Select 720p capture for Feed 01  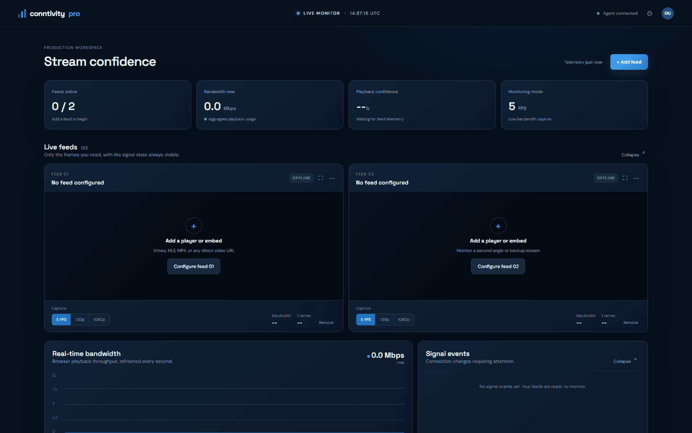click(x=80, y=320)
